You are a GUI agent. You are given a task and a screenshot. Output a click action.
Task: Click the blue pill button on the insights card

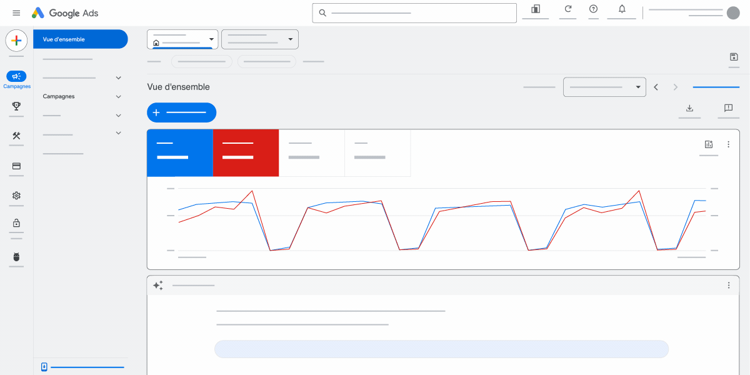click(x=441, y=349)
